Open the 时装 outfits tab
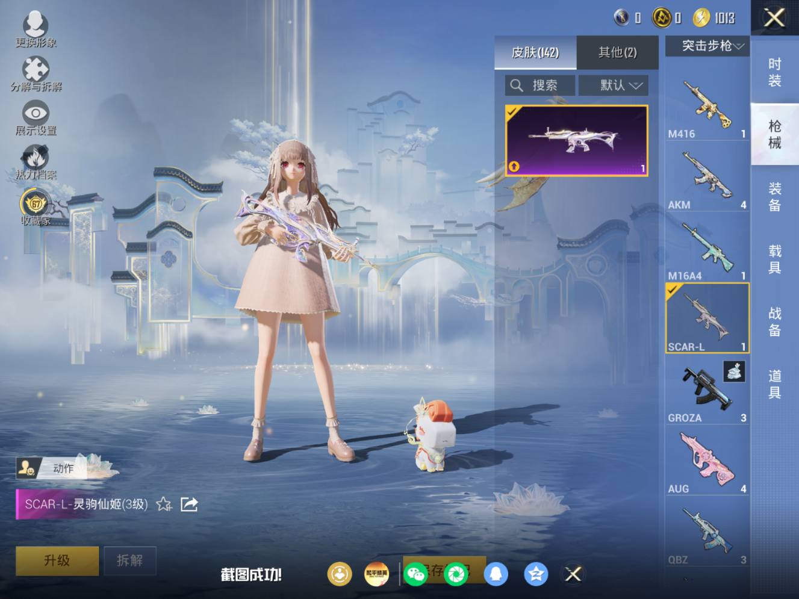Image resolution: width=799 pixels, height=599 pixels. 775,72
